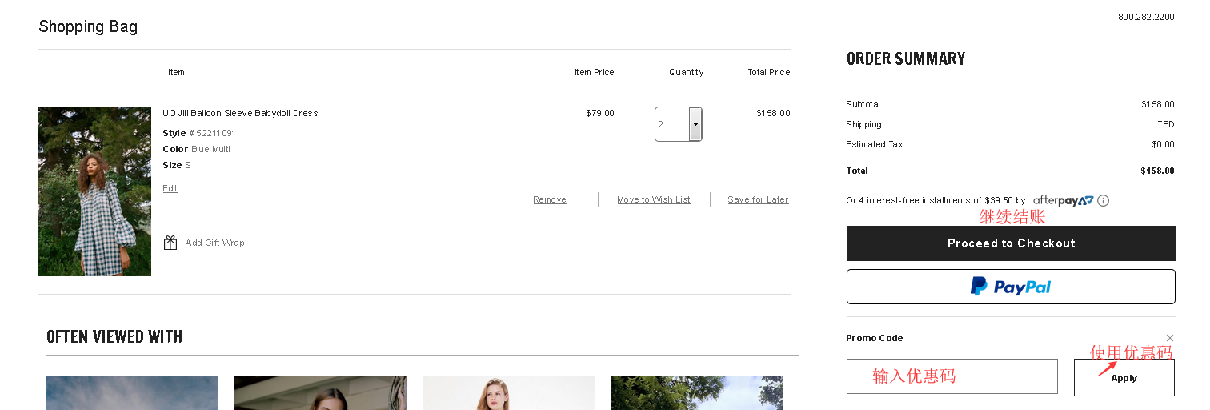
Task: Click the Afterpay logo
Action: click(1063, 200)
